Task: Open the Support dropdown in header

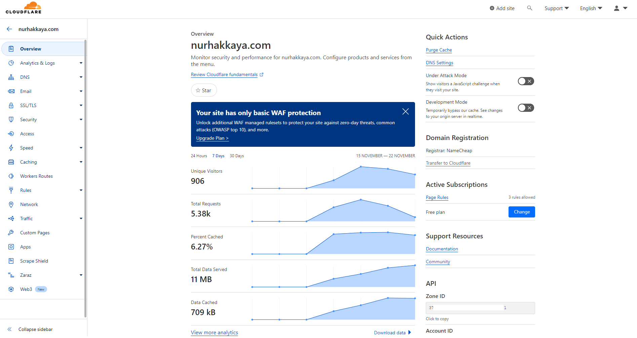Action: pyautogui.click(x=557, y=8)
